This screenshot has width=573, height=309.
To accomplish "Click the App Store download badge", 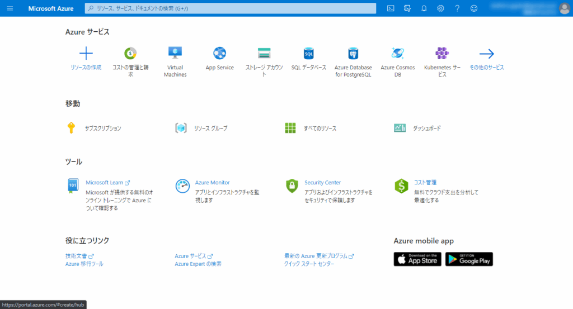I will (x=417, y=259).
